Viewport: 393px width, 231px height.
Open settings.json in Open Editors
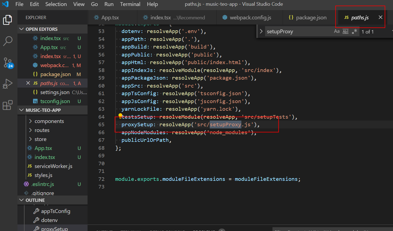click(x=52, y=92)
